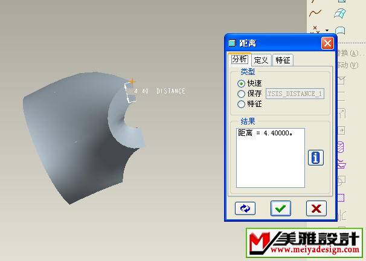This screenshot has height=261, width=366.
Task: Click the 4.40 DISTANCE label in viewport
Action: (x=160, y=91)
